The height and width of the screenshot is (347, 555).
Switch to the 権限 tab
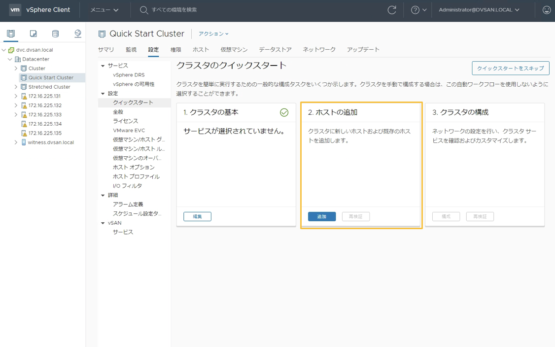175,50
